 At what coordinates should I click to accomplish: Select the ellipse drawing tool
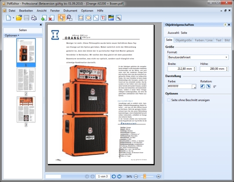(88, 18)
